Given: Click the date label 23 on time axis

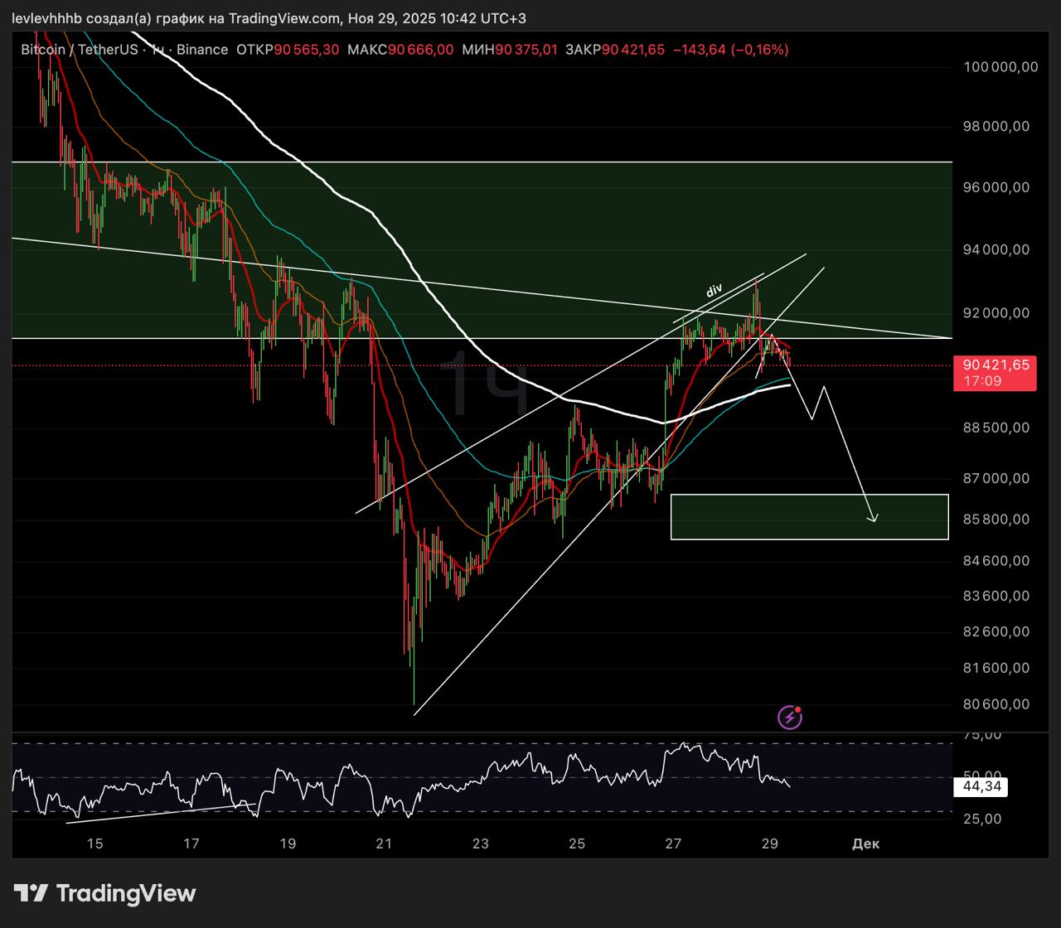Looking at the screenshot, I should click(x=481, y=843).
